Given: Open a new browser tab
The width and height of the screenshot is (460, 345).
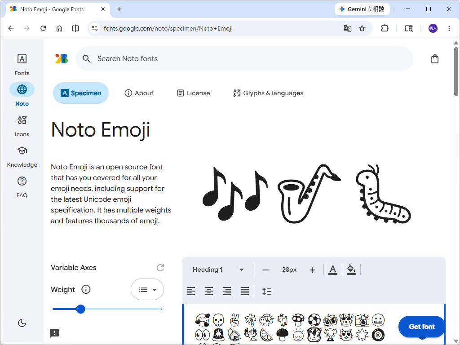Looking at the screenshot, I should pyautogui.click(x=119, y=9).
